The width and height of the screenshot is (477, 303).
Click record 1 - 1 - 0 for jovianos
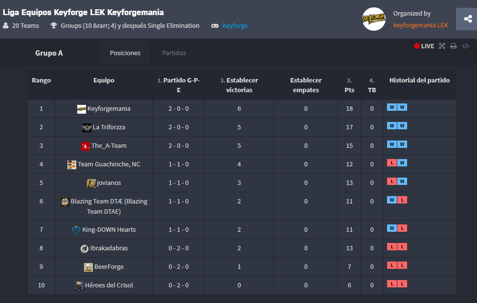point(178,183)
